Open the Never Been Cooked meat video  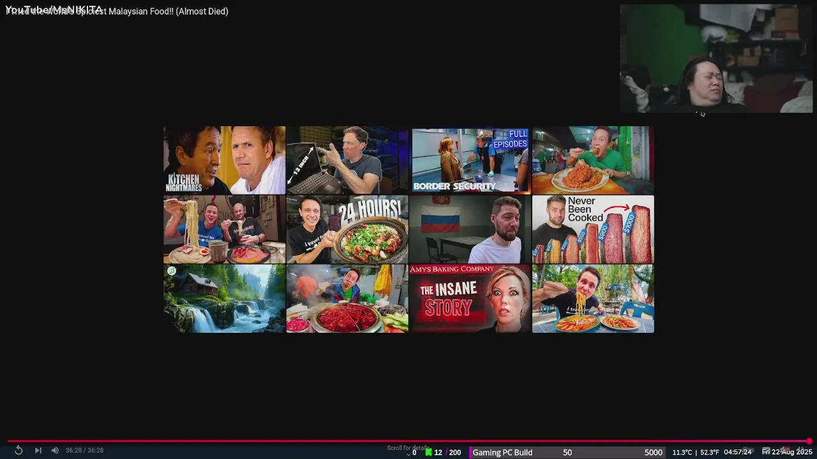pyautogui.click(x=593, y=229)
